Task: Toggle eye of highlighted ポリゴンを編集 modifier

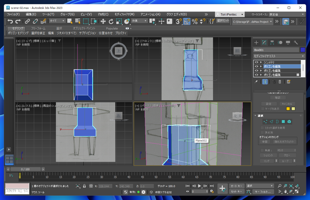Action: (257, 66)
